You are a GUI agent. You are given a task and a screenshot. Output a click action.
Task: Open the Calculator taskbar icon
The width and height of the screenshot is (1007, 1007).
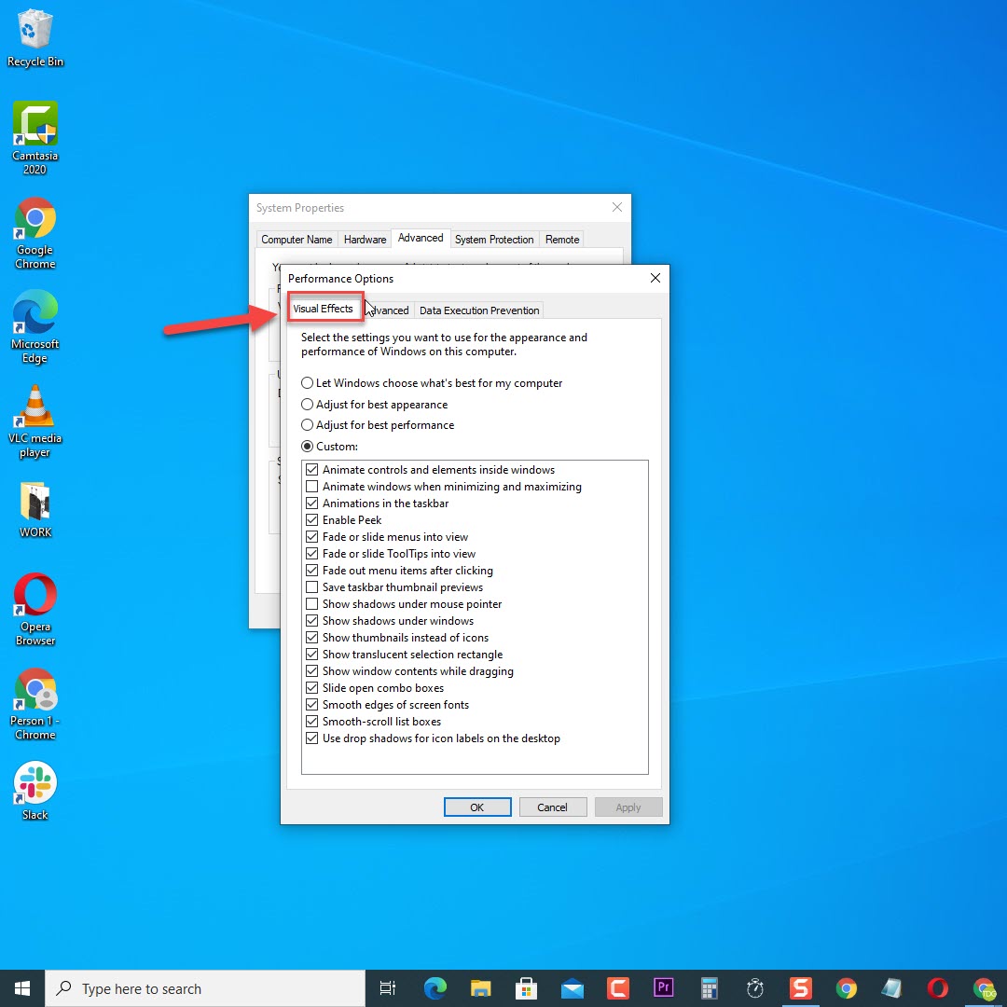coord(710,988)
